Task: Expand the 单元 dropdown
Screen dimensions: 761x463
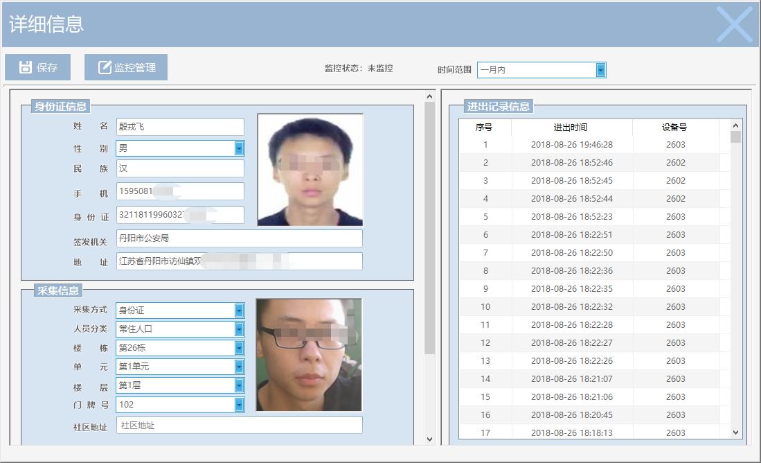Action: click(x=239, y=367)
